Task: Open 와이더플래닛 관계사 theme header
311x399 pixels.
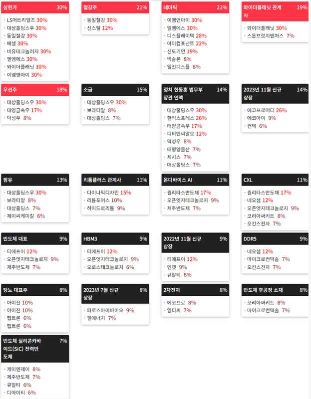Action: [x=275, y=11]
